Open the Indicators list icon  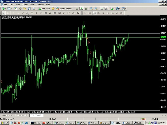(112, 9)
